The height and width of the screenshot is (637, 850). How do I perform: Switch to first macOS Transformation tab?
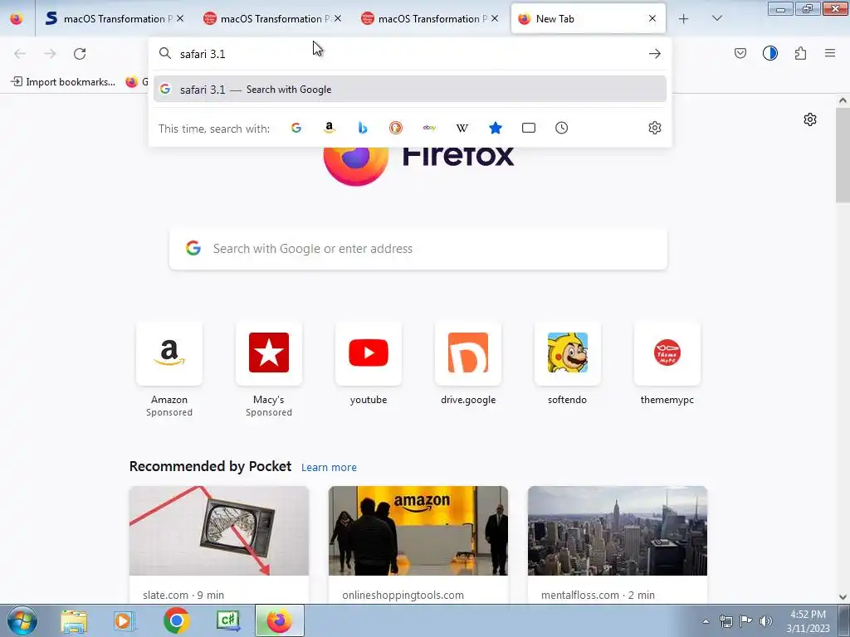tap(113, 19)
